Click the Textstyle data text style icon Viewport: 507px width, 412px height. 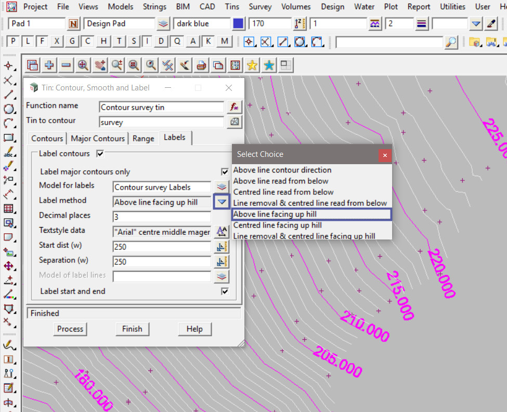(x=222, y=232)
